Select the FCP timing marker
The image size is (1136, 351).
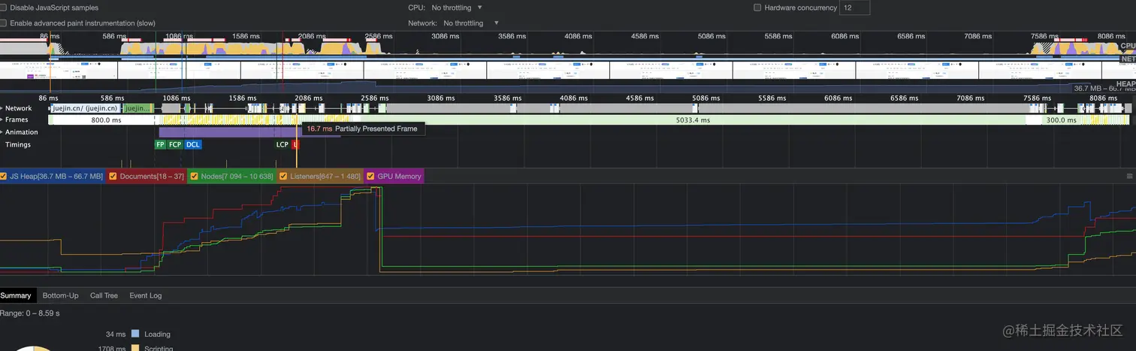click(175, 144)
